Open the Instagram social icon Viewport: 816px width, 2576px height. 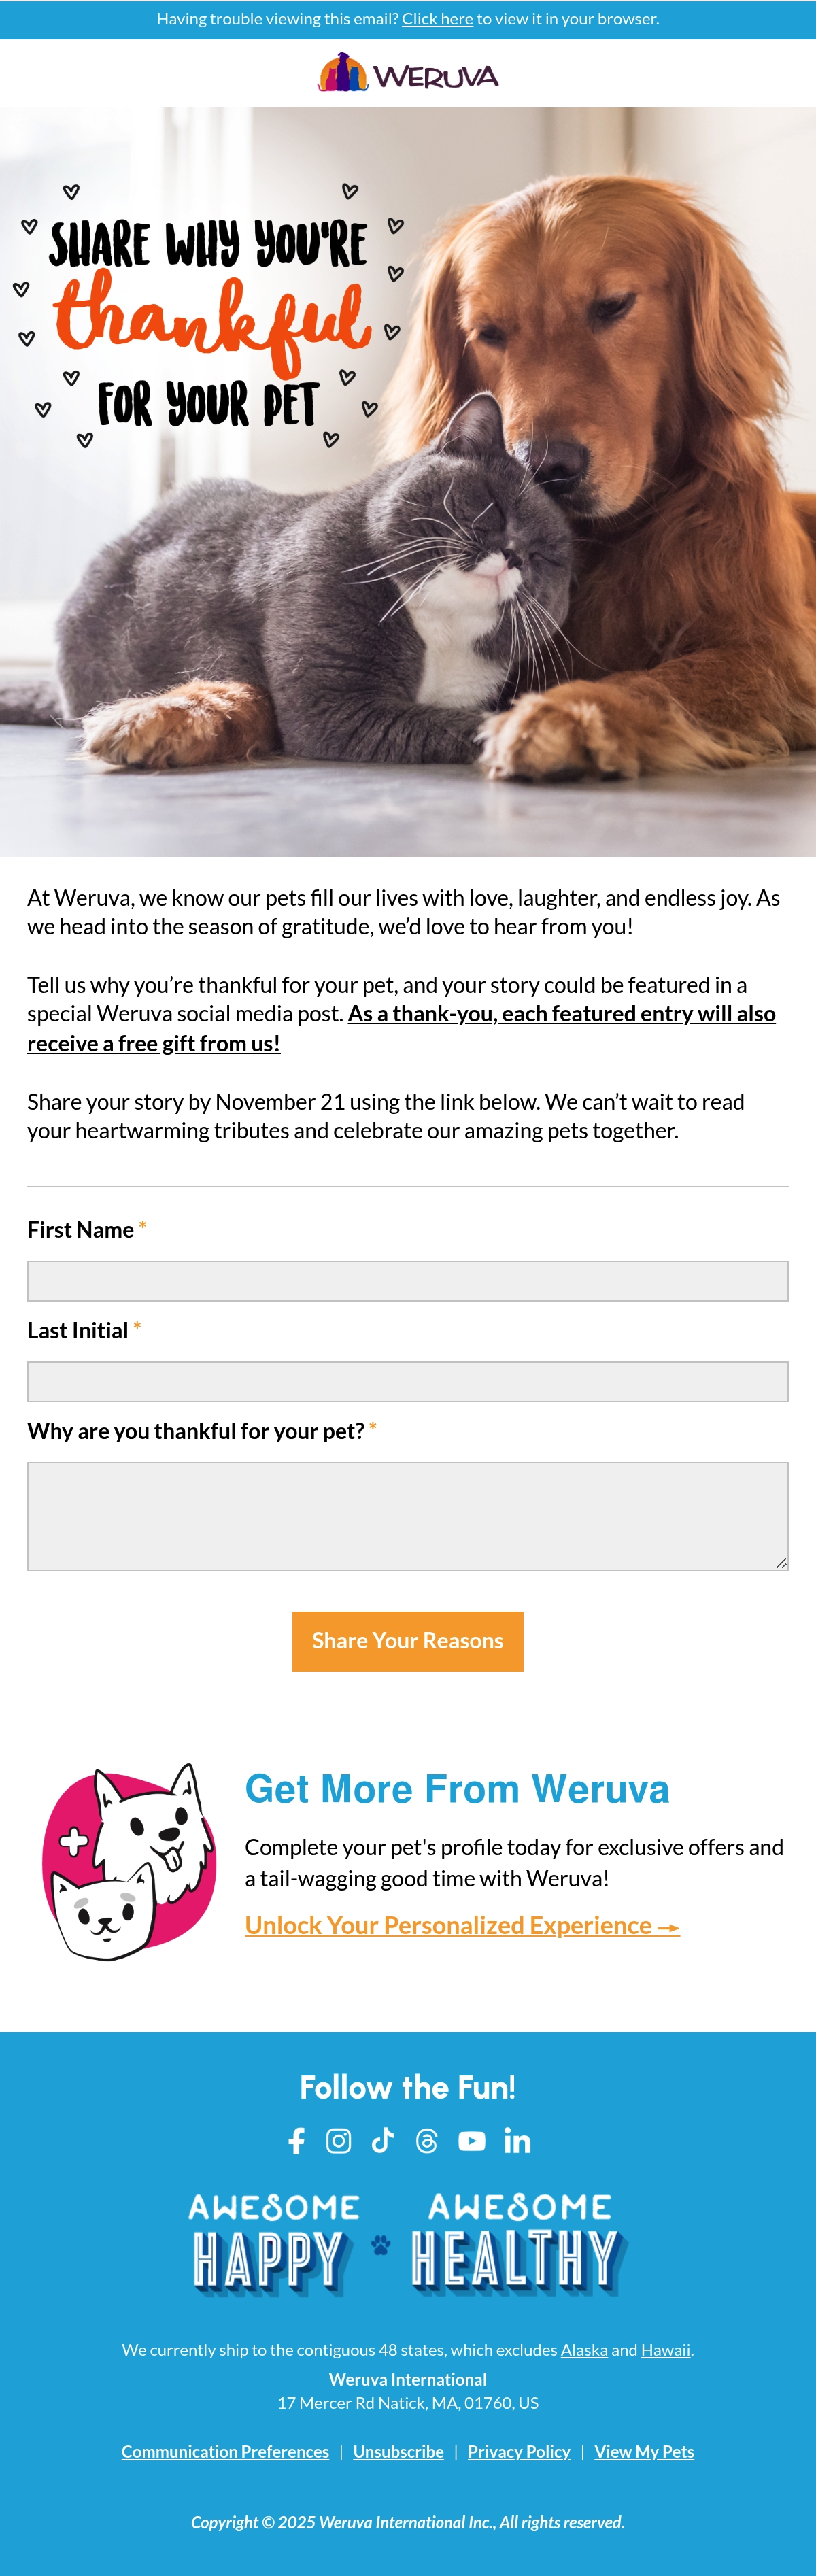[x=339, y=2140]
